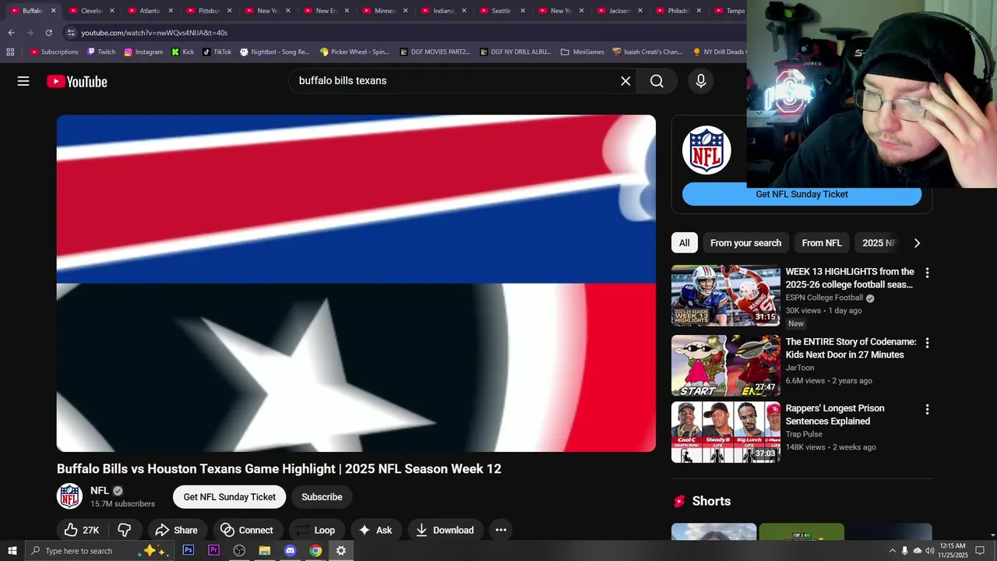Toggle Loop for this video
Viewport: 997px width, 561px height.
pyautogui.click(x=315, y=530)
